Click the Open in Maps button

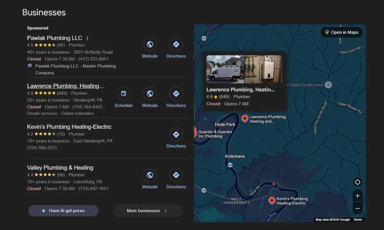tap(342, 32)
